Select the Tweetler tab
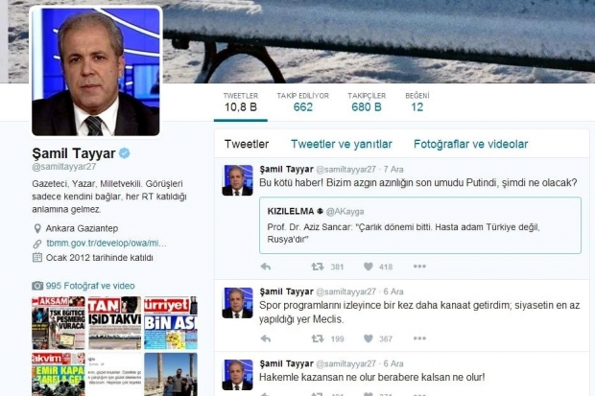Viewport: 595px width, 396px height. click(247, 144)
